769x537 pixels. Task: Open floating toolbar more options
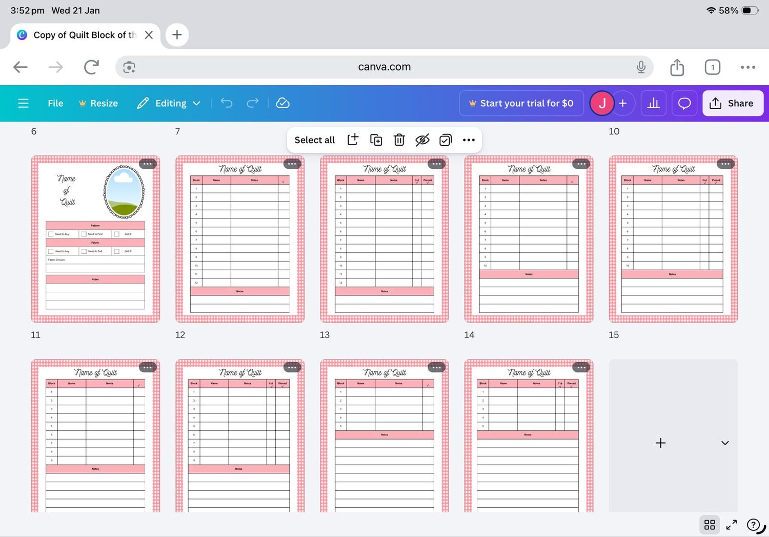click(x=469, y=140)
